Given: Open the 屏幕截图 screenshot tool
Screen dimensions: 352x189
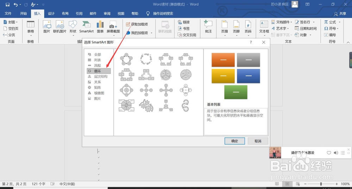Looking at the screenshot, I should click(x=113, y=28).
